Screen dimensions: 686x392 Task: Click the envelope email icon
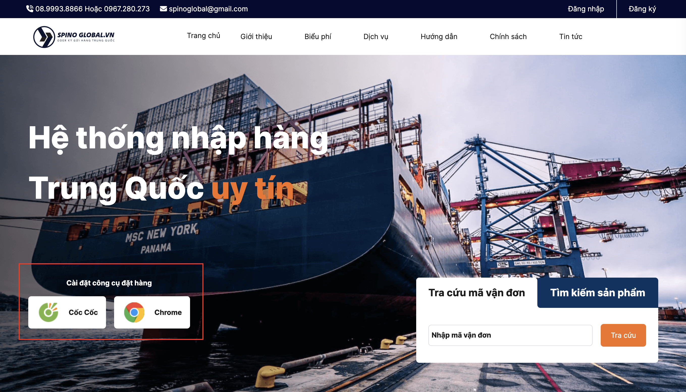coord(163,9)
